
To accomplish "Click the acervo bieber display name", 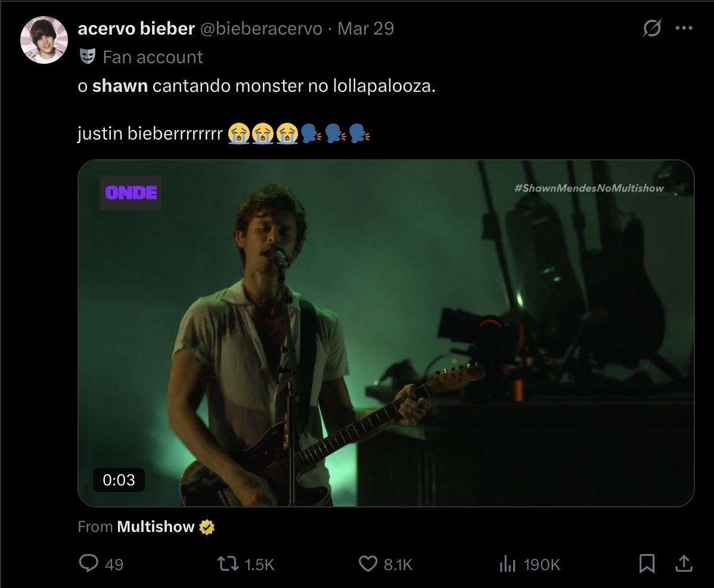I will tap(136, 28).
